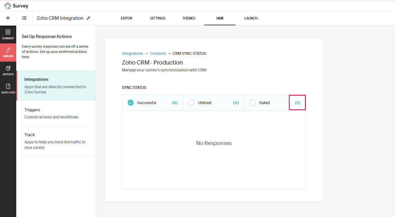The image size is (395, 217).
Task: Switch to the Launch tab
Action: click(x=251, y=18)
